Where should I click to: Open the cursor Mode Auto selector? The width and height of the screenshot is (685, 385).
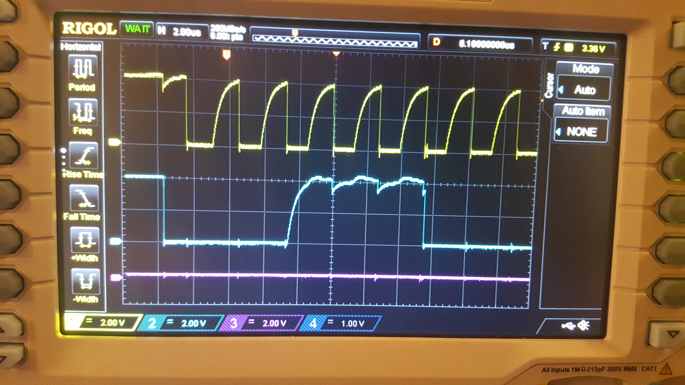point(584,90)
